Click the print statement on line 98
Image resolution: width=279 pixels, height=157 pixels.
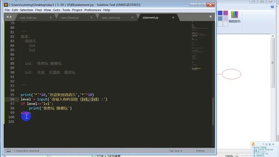[50, 108]
